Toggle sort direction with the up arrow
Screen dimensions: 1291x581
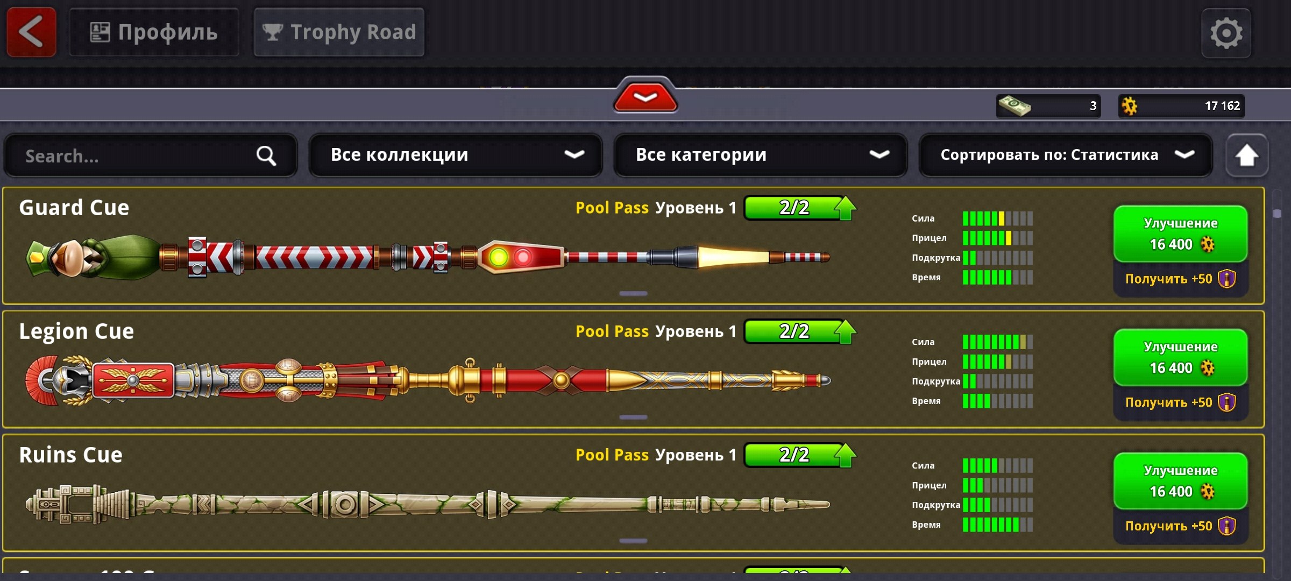pyautogui.click(x=1247, y=155)
